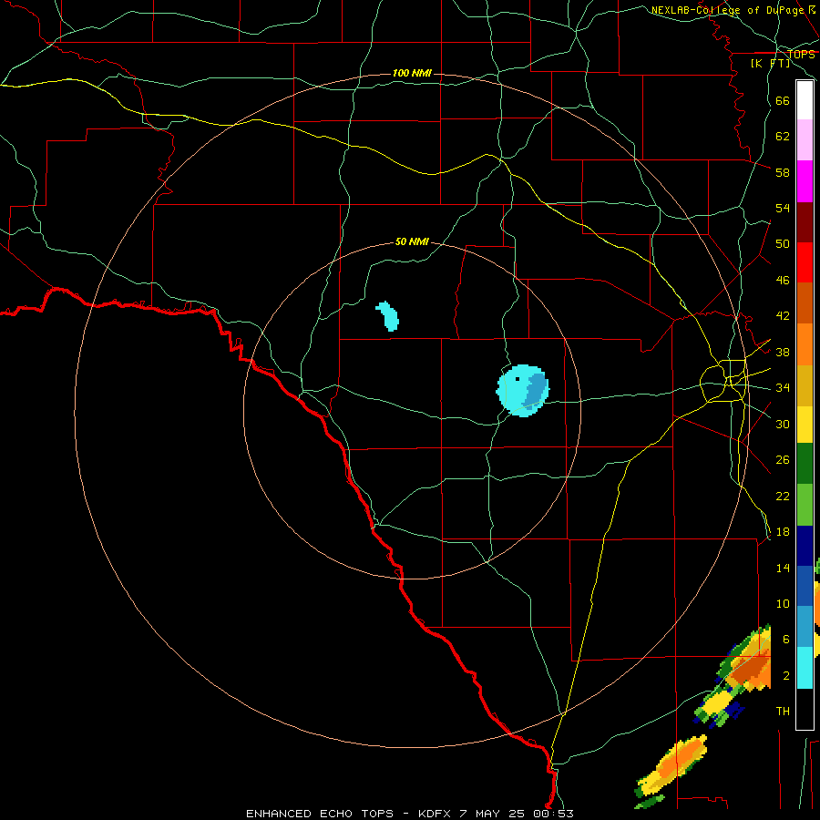Click the 'KDFX' station identifier in the caption
This screenshot has height=820, width=820.
click(436, 814)
